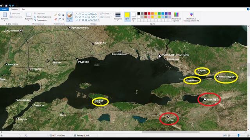Image resolution: width=250 pixels, height=140 pixels.
Task: Select the Line shape
Action: pyautogui.click(x=77, y=14)
